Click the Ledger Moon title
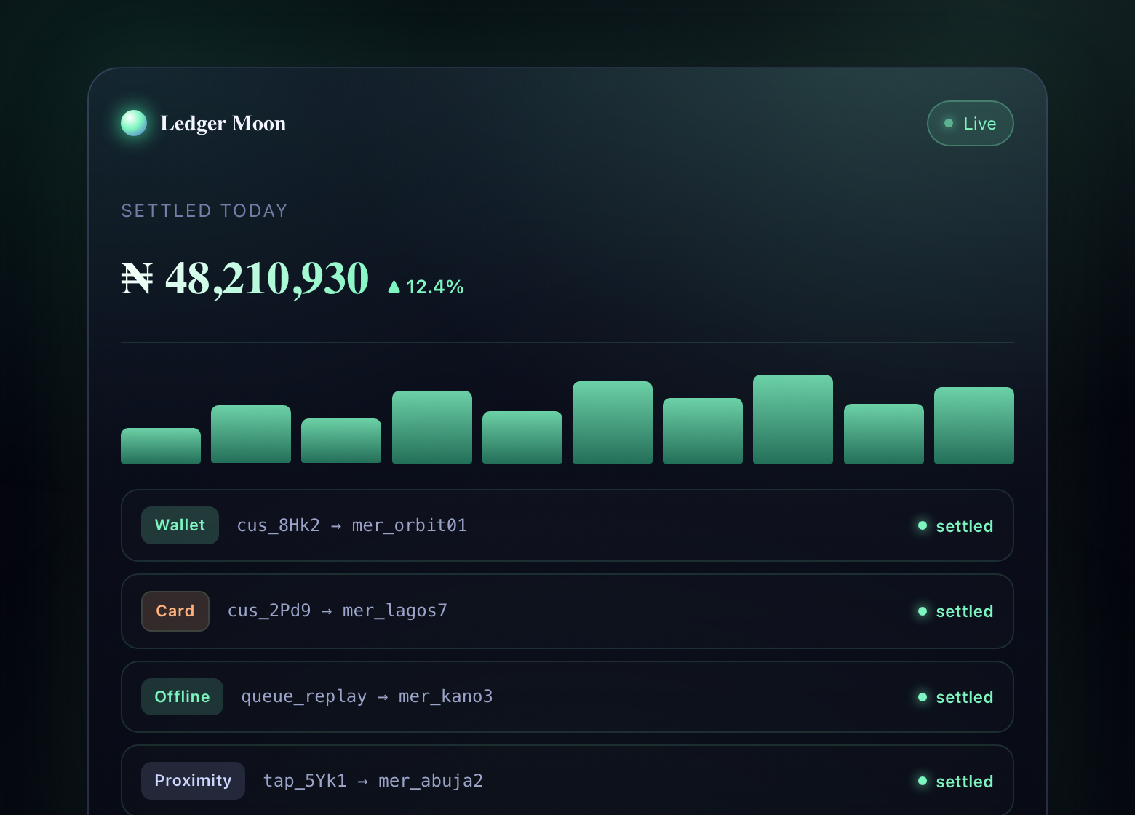This screenshot has height=815, width=1135. (x=223, y=124)
